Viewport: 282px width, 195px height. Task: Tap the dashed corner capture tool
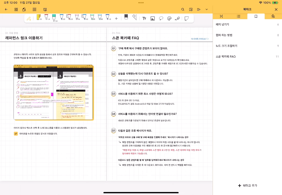(187, 19)
